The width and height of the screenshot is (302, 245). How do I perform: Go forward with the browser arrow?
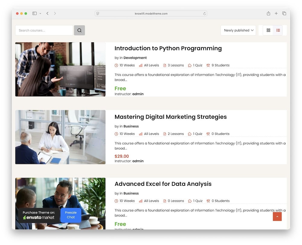pos(55,14)
